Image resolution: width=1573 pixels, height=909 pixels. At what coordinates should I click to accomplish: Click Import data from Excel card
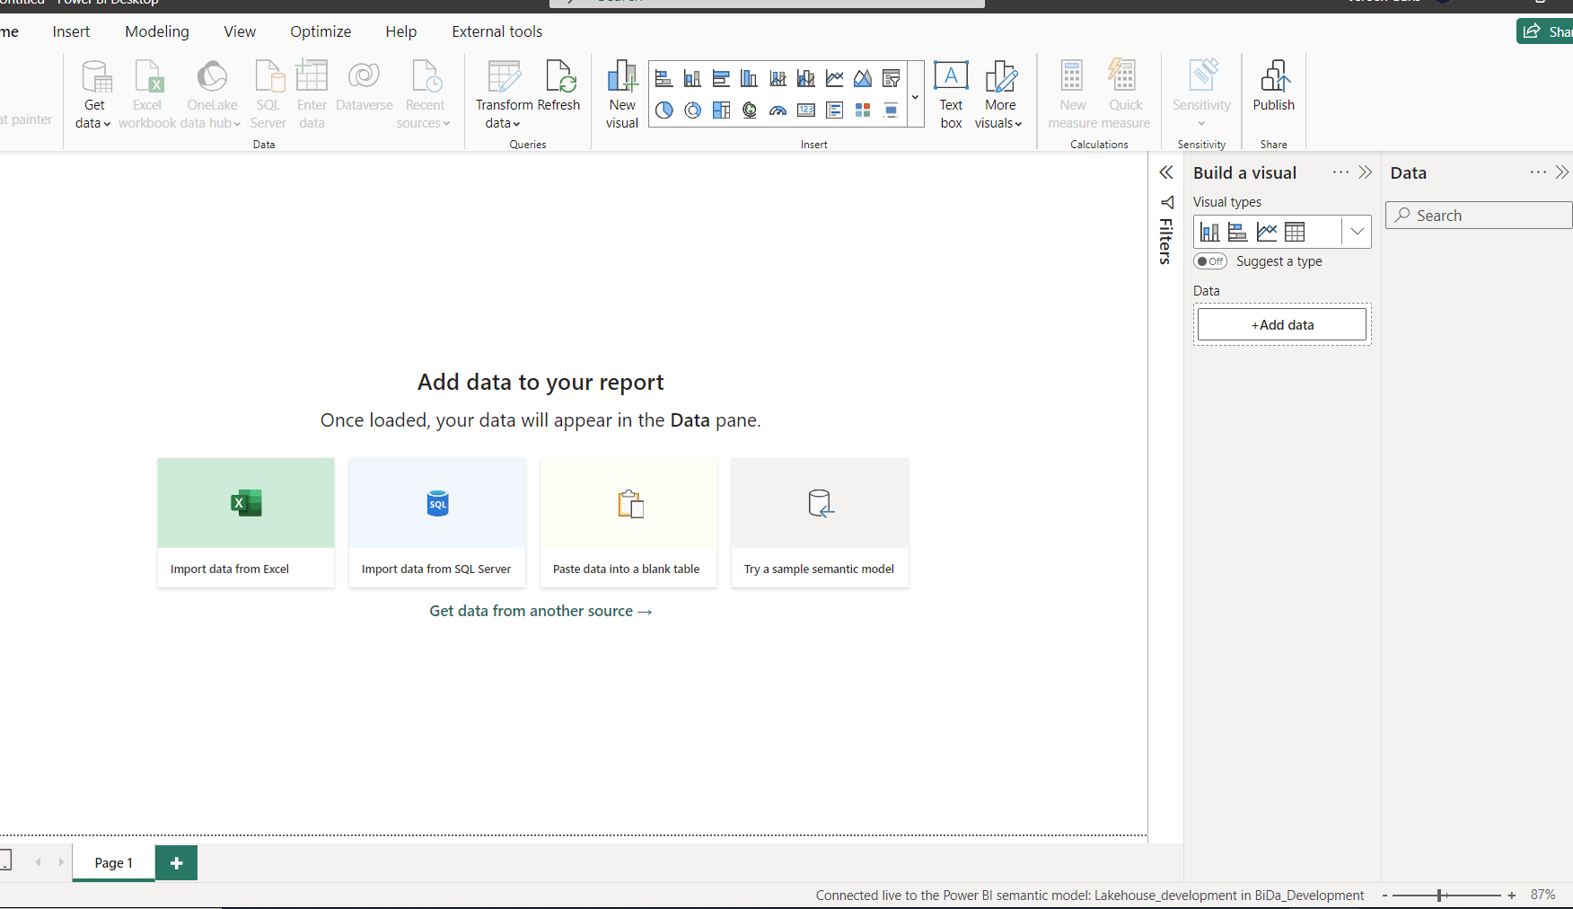(246, 523)
